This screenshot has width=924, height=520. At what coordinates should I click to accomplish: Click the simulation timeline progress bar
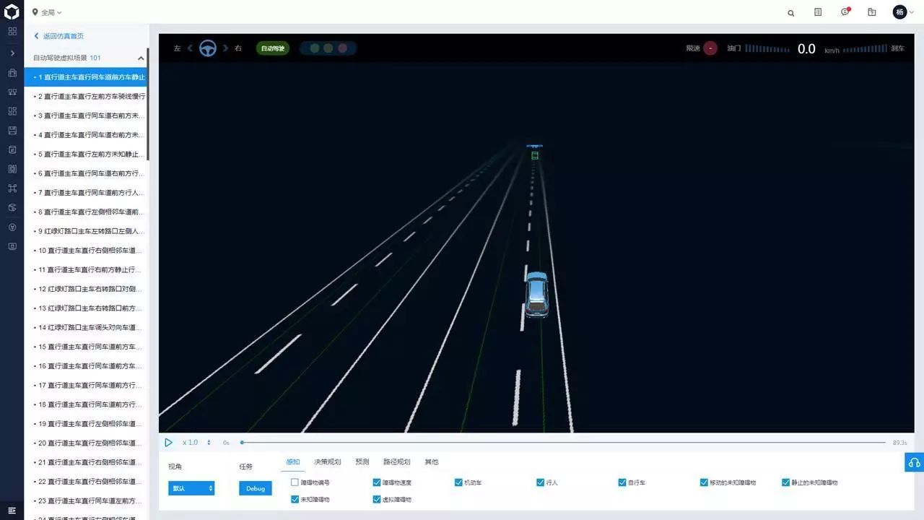[563, 443]
